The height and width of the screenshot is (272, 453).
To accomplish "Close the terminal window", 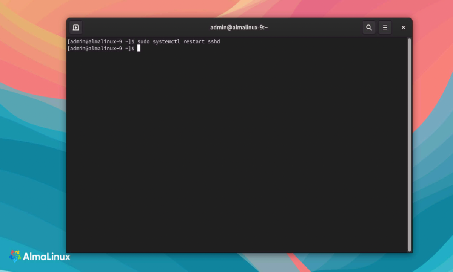I will [x=403, y=28].
